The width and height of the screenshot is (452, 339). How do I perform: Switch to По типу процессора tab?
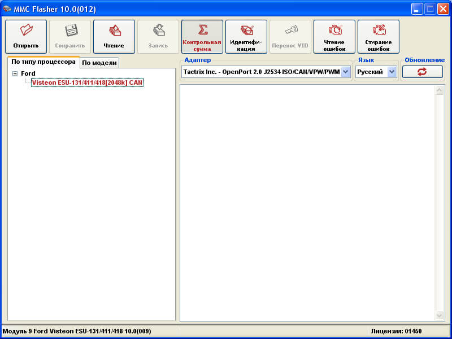44,62
